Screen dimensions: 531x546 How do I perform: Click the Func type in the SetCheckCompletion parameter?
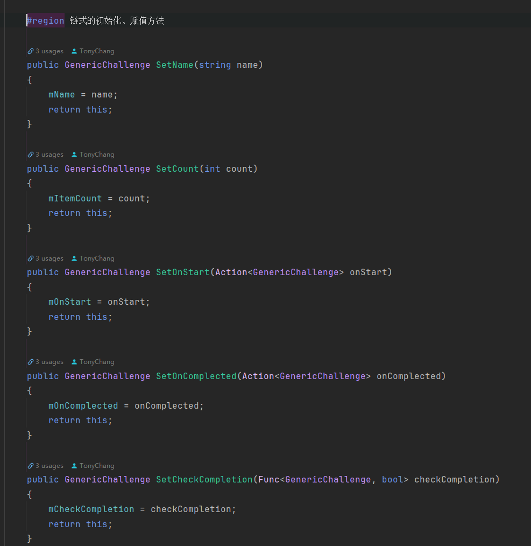tap(268, 480)
